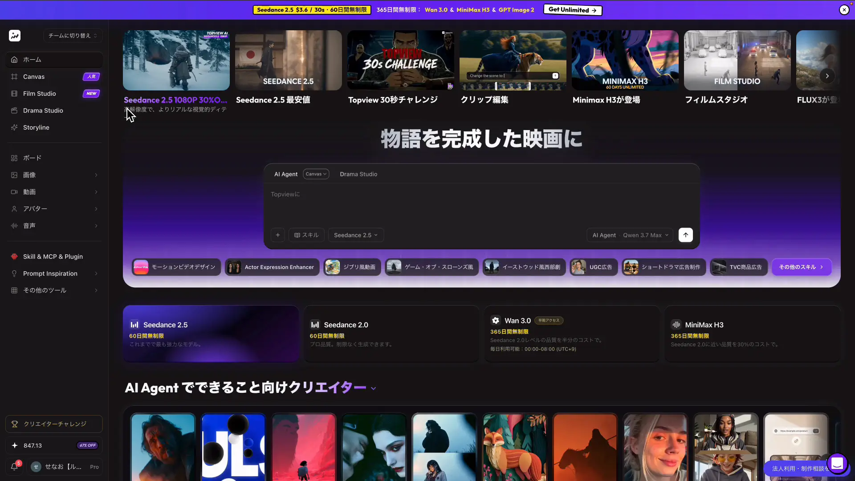Open the blonde woman closeup thumbnail
The image size is (855, 481).
[655, 447]
